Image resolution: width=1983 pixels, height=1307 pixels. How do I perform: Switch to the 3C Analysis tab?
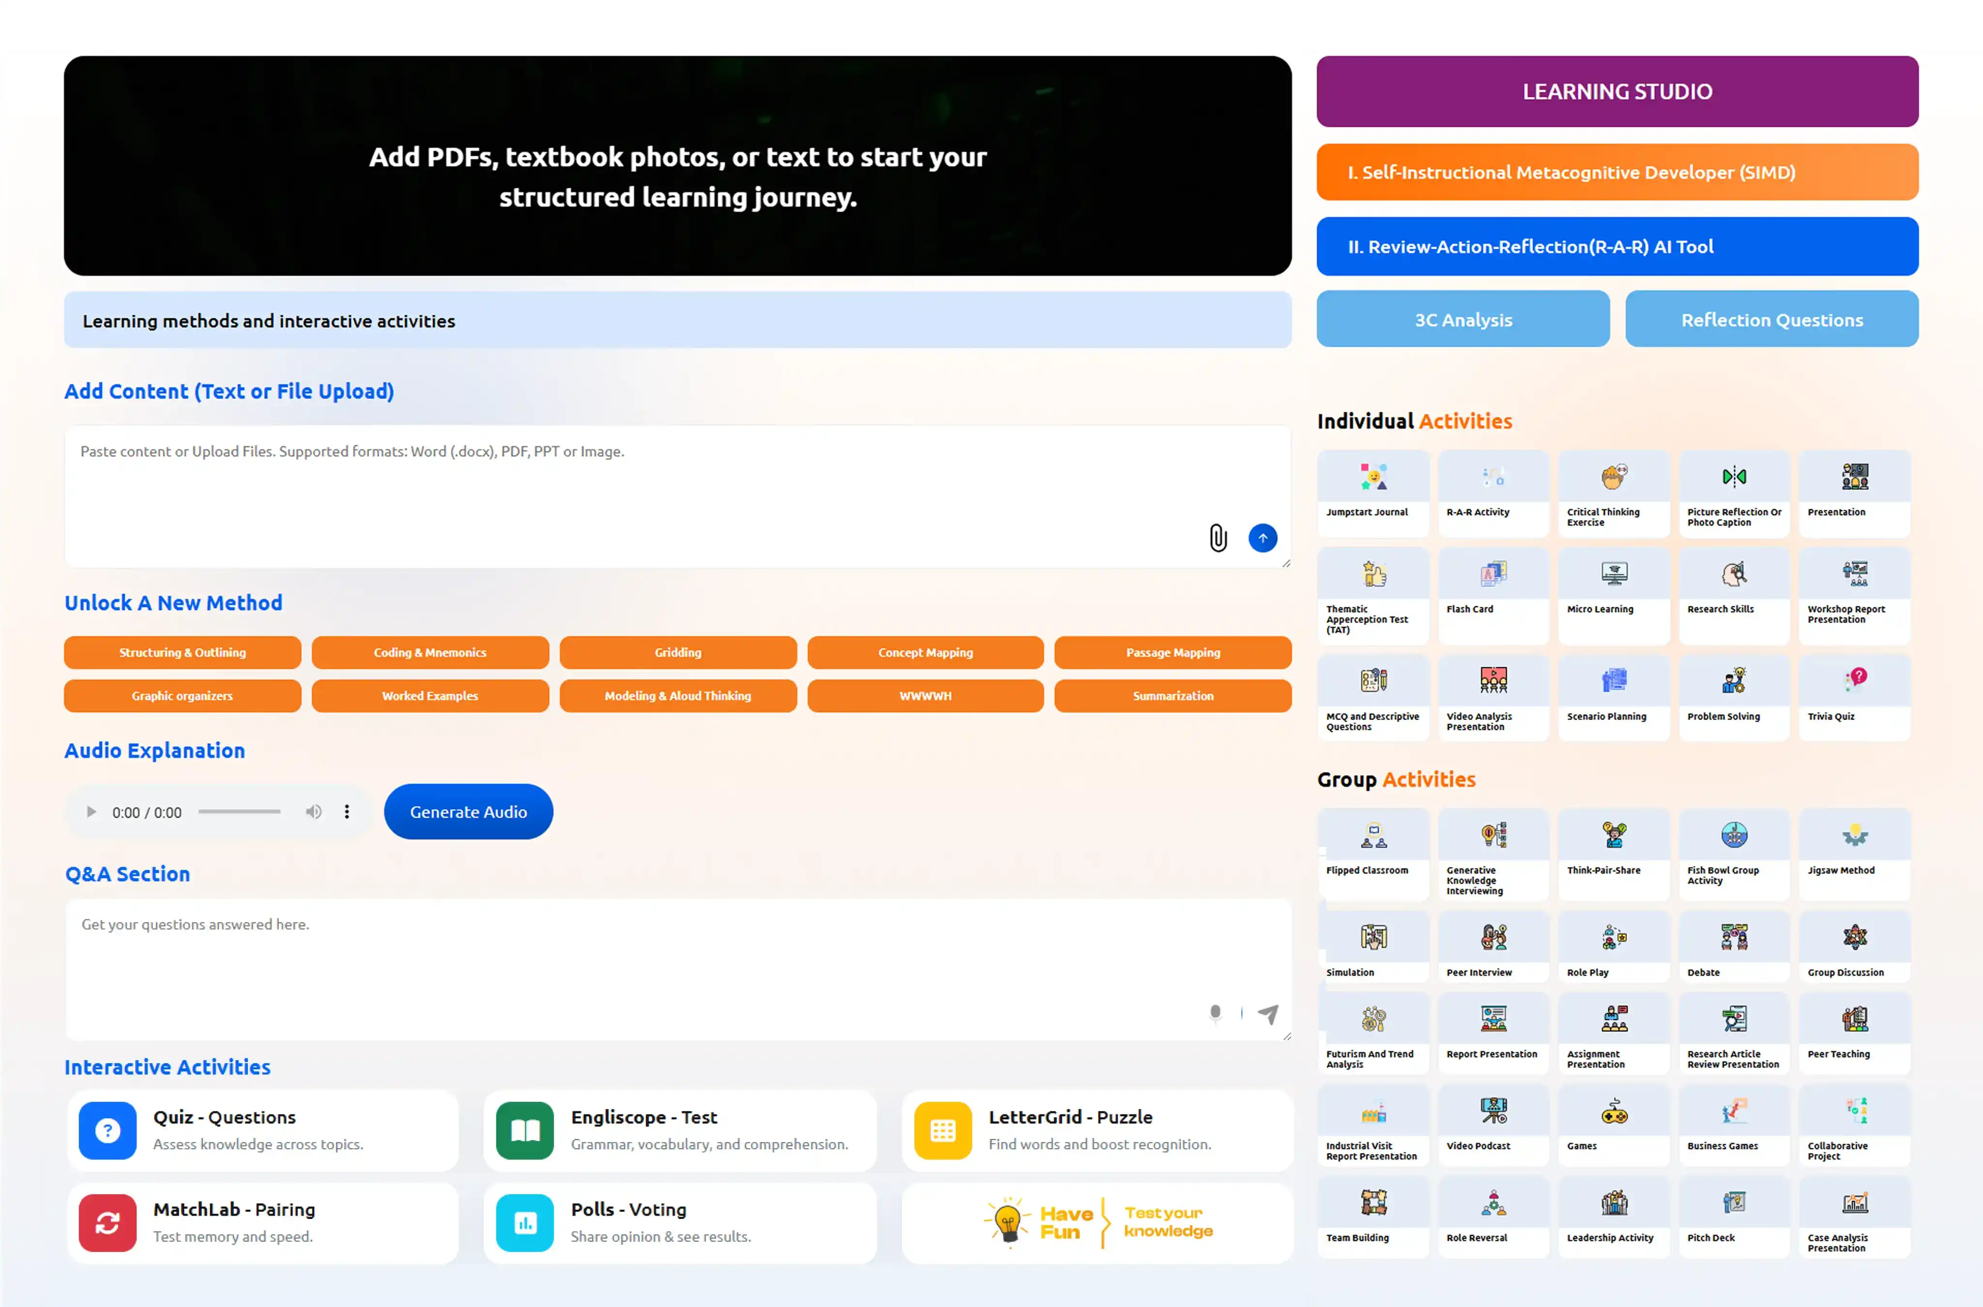pyautogui.click(x=1462, y=320)
